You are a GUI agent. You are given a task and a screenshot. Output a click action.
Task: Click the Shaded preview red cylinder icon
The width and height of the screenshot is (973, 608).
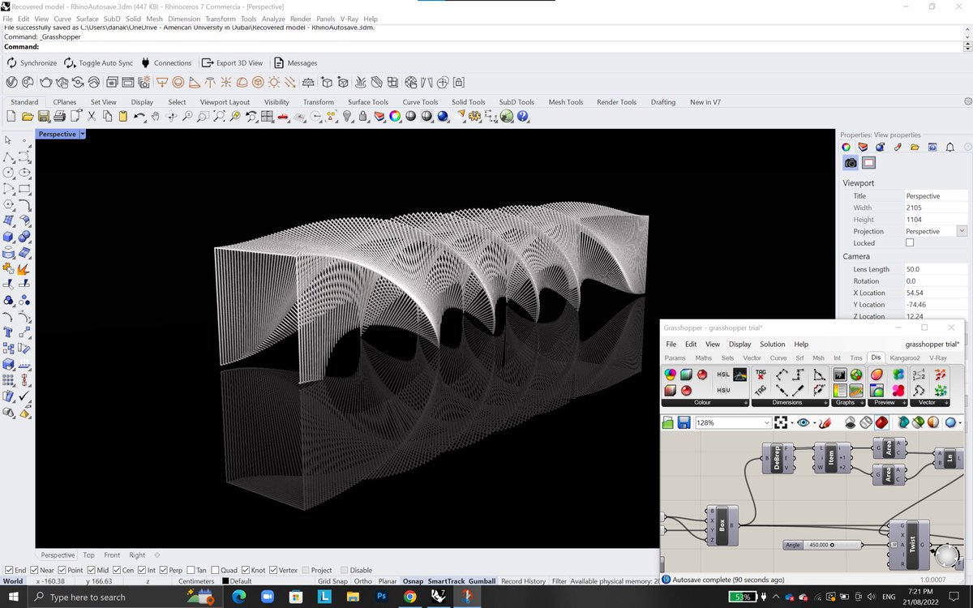881,422
